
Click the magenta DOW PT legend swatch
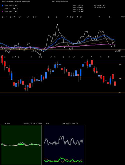coord(2,11)
